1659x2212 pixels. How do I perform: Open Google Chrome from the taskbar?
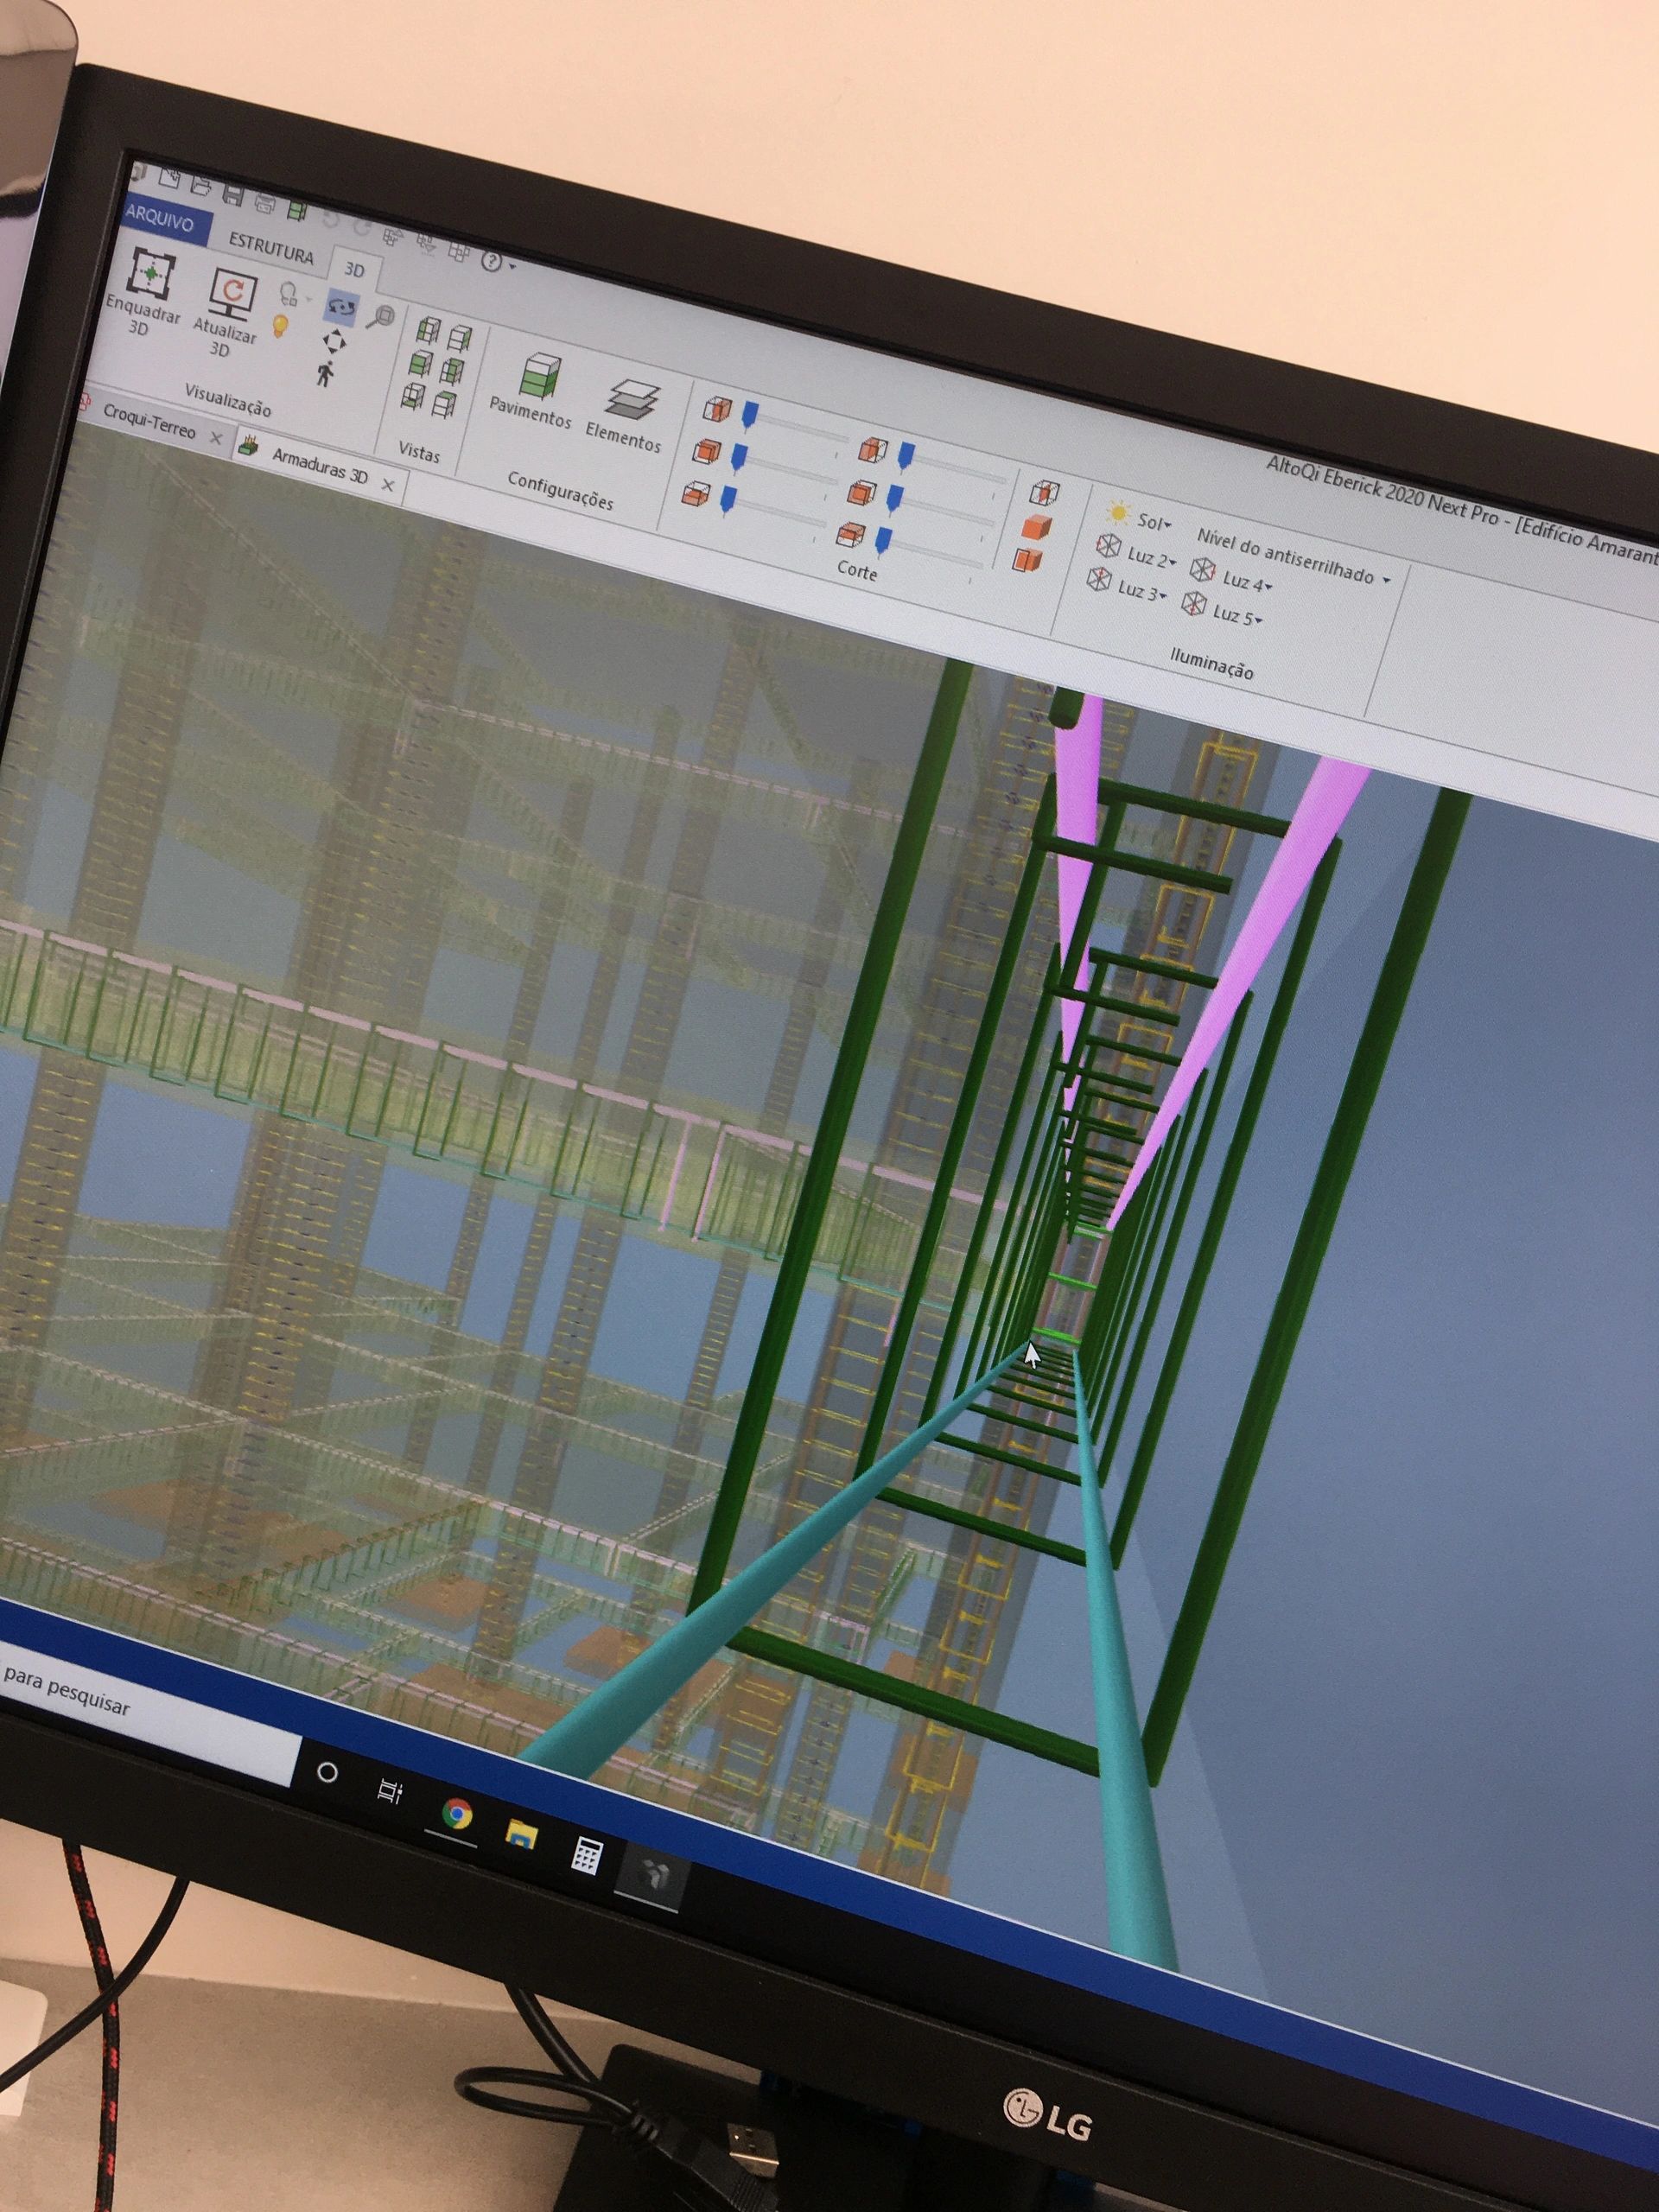(457, 1813)
